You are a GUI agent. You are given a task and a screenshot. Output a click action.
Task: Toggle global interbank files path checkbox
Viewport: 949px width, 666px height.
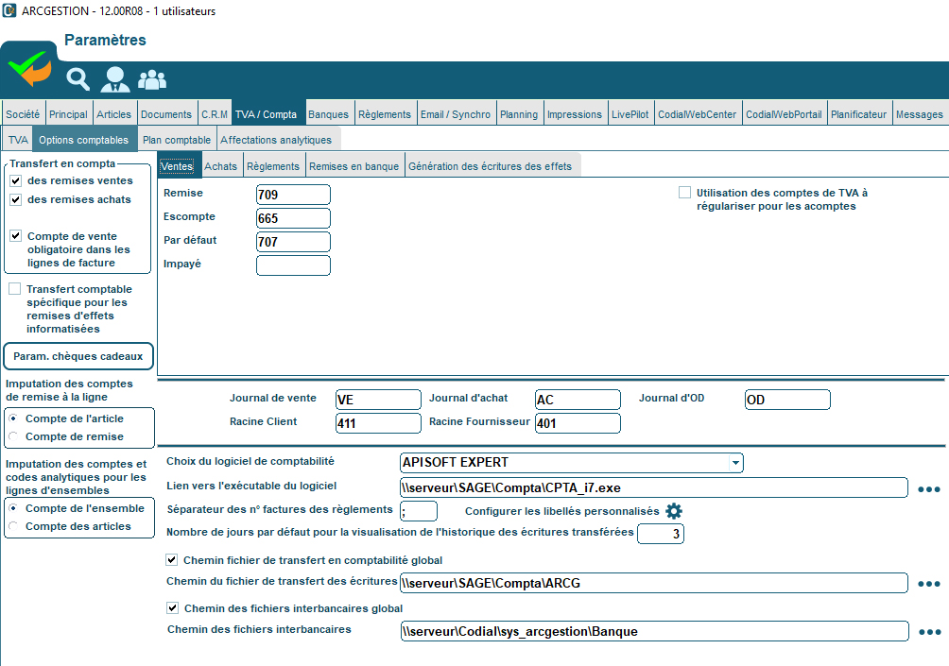click(x=172, y=607)
